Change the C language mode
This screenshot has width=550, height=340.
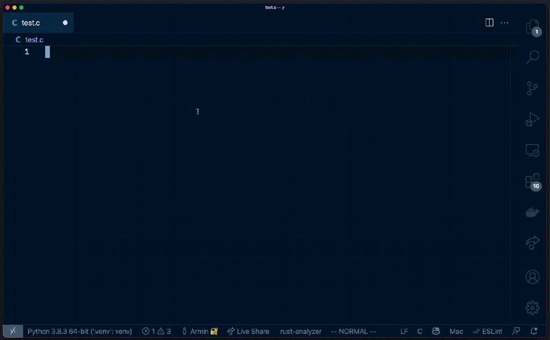[419, 331]
